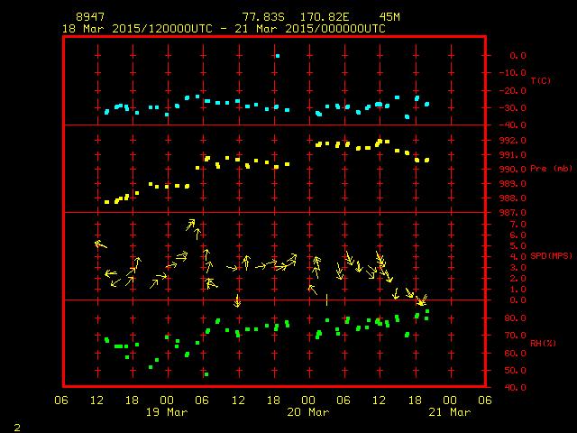Click the 3.0 wind speed tick value
This screenshot has height=433, width=577.
tap(517, 268)
